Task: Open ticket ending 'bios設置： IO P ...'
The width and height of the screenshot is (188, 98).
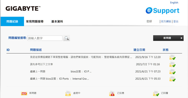Action: (61, 71)
